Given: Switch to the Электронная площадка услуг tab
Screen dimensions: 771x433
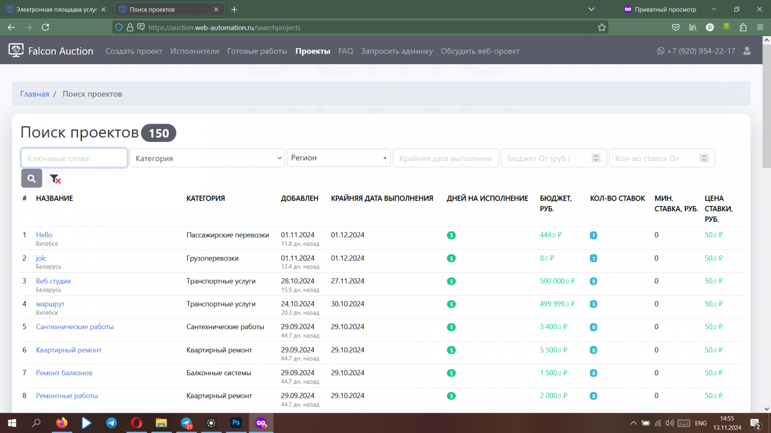Looking at the screenshot, I should tap(55, 9).
